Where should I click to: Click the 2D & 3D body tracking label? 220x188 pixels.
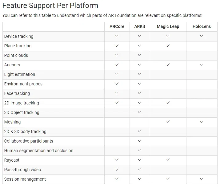[25, 131]
